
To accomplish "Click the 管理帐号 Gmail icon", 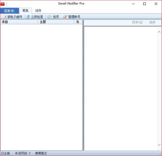I will 65,17.
